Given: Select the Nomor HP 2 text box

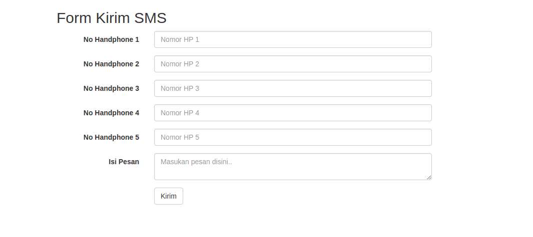Looking at the screenshot, I should 293,64.
